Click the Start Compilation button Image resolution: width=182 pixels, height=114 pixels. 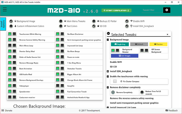[x=117, y=10]
